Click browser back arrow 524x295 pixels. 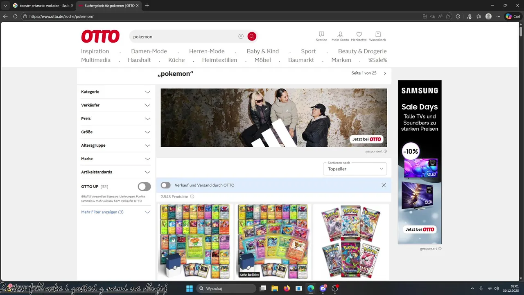(5, 16)
